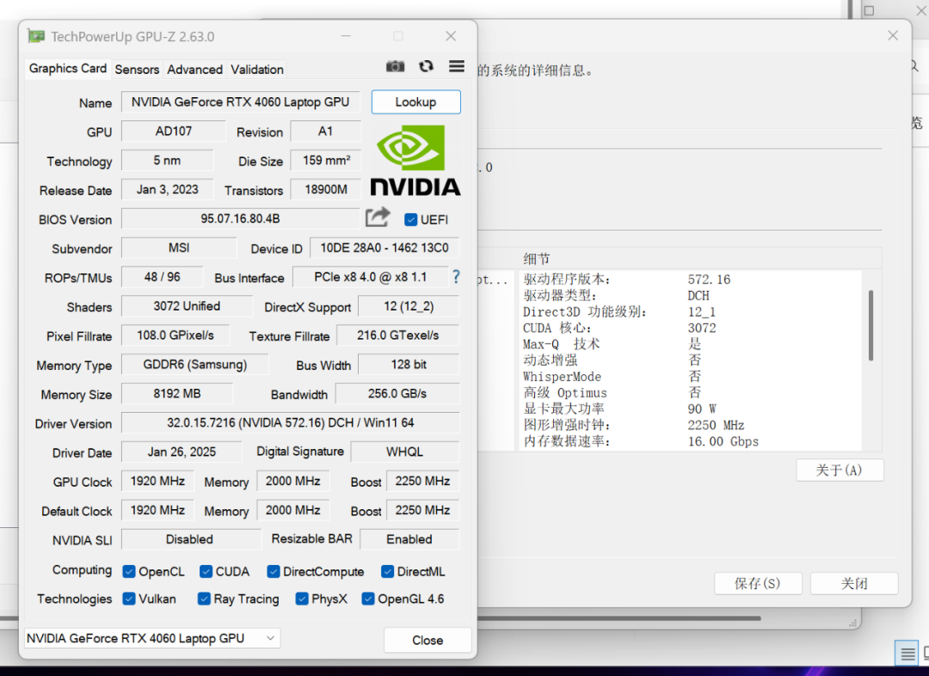Click the GPU-Z Close button
929x676 pixels.
click(428, 641)
